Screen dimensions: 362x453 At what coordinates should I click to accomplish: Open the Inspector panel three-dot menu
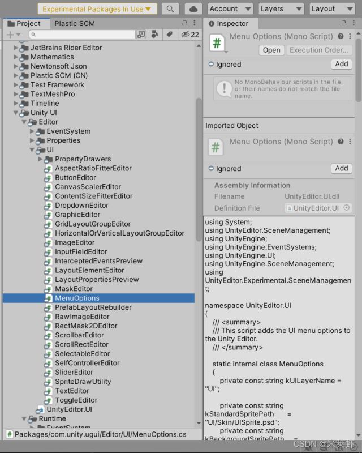(354, 23)
